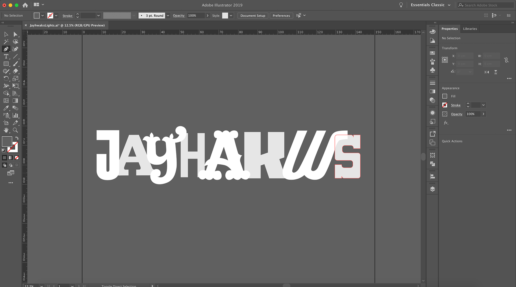
Task: Open the Opacity link in control bar
Action: click(x=179, y=16)
